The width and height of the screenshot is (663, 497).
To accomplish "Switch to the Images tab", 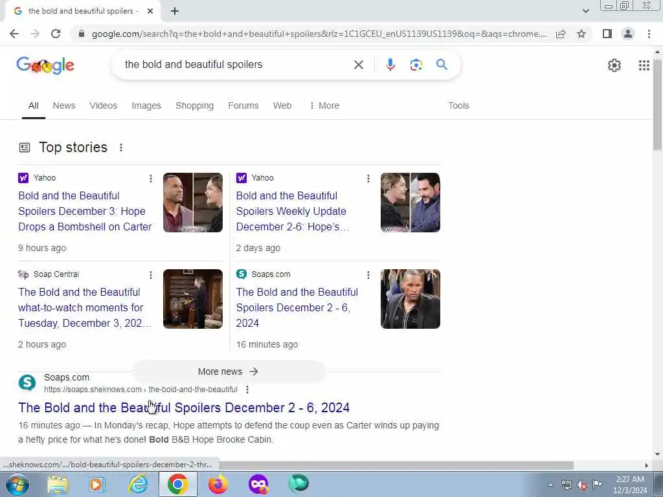I will tap(146, 105).
